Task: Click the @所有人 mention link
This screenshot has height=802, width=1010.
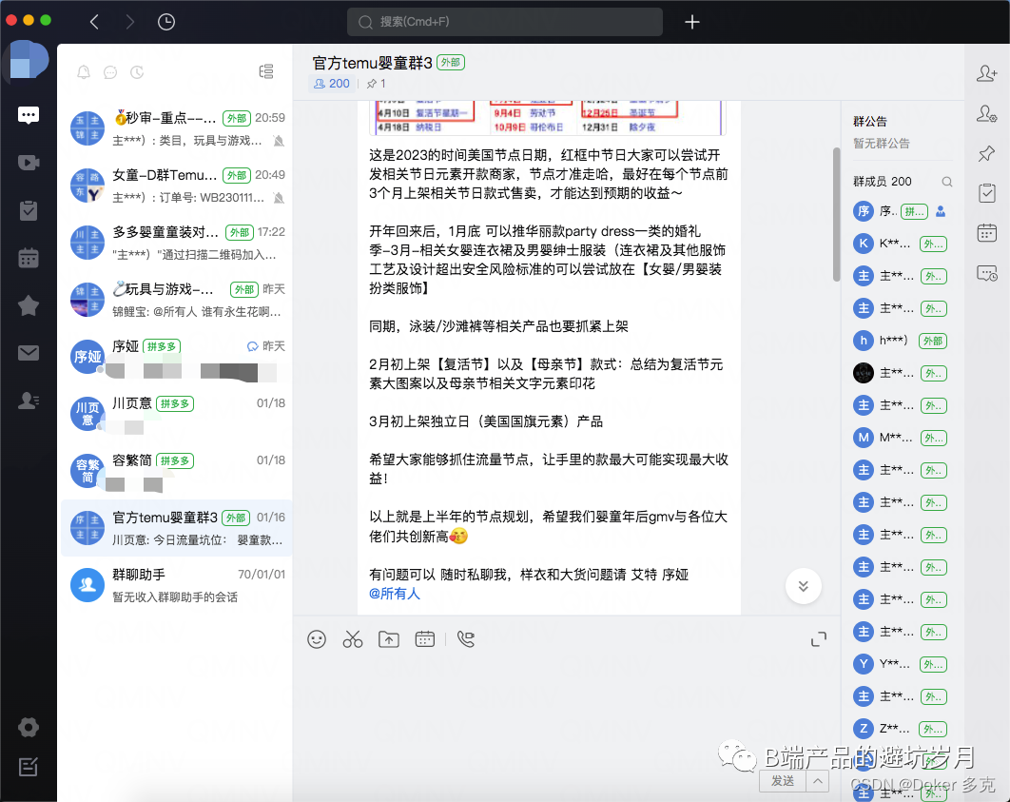Action: click(x=395, y=594)
